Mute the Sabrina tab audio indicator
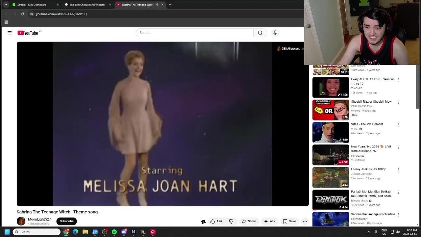 pos(157,5)
